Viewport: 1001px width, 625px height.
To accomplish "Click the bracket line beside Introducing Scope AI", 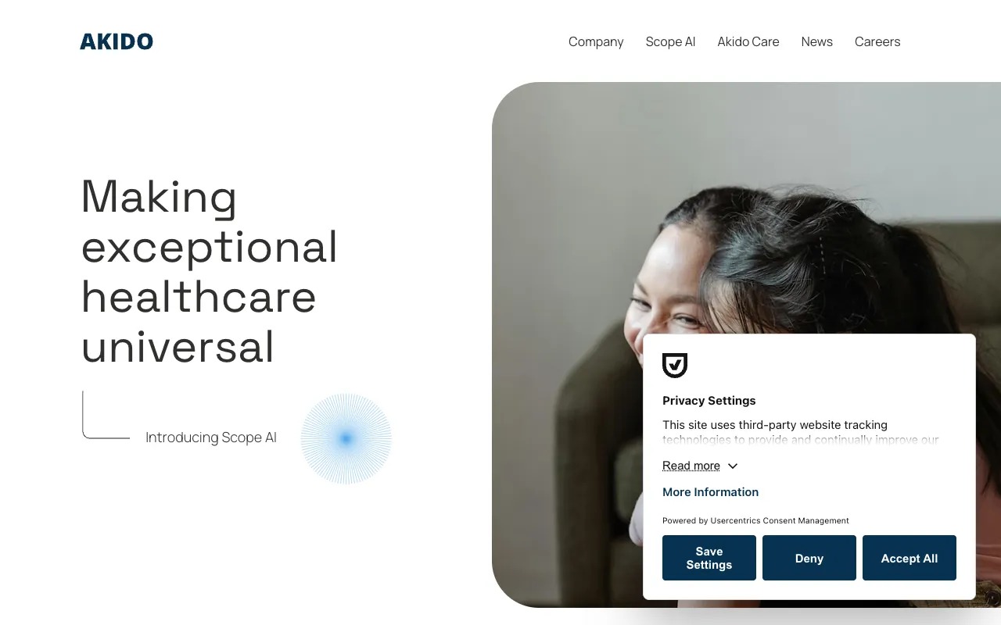I will [x=106, y=415].
